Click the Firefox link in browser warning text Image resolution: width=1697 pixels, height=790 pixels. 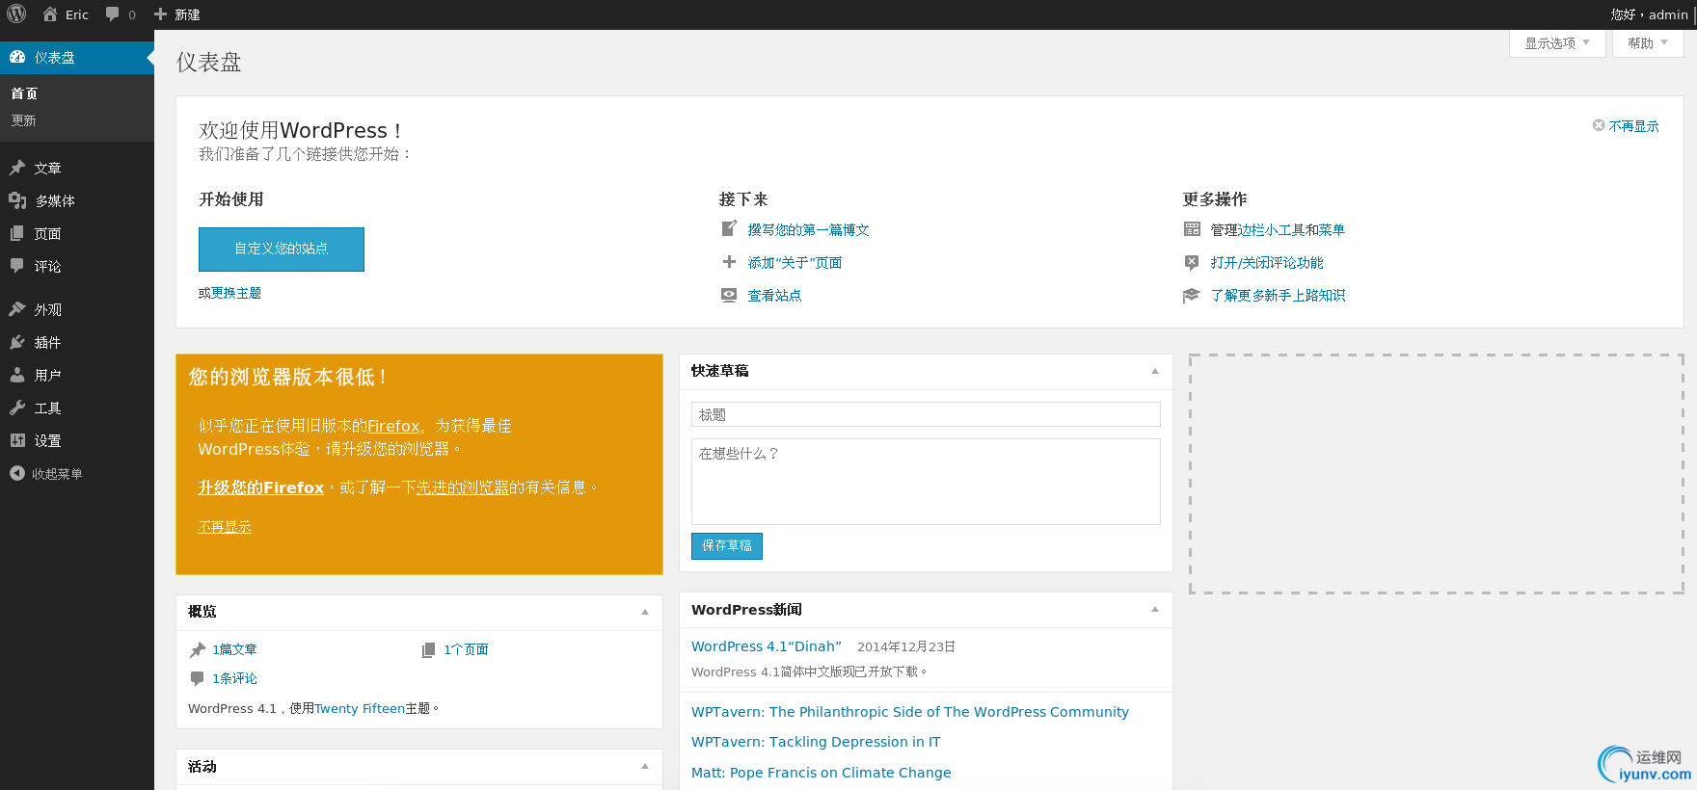click(393, 426)
